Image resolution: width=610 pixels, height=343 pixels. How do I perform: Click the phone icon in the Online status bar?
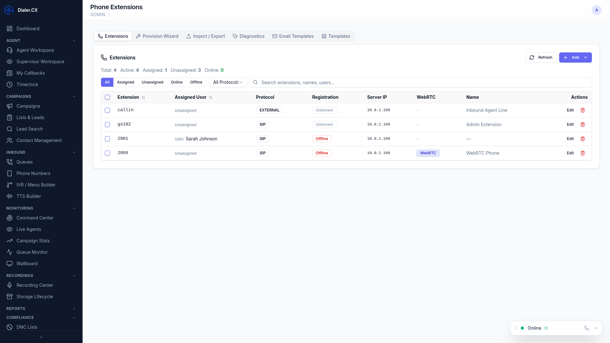(586, 328)
